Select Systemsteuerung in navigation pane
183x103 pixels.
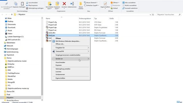tap(13, 52)
